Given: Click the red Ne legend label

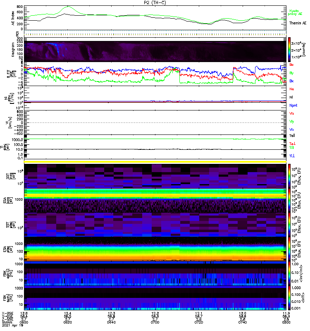Looking at the screenshot, I should point(292,89).
